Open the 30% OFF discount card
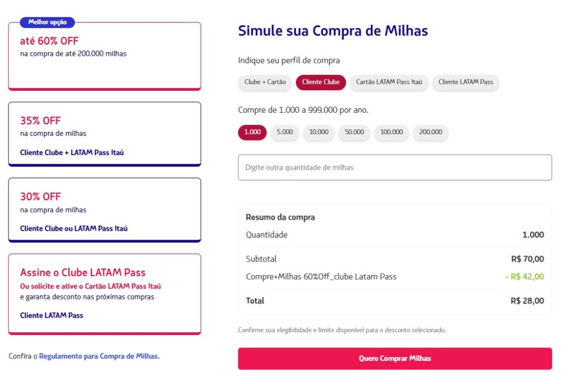Screen dimensions: 578x384 [104, 210]
